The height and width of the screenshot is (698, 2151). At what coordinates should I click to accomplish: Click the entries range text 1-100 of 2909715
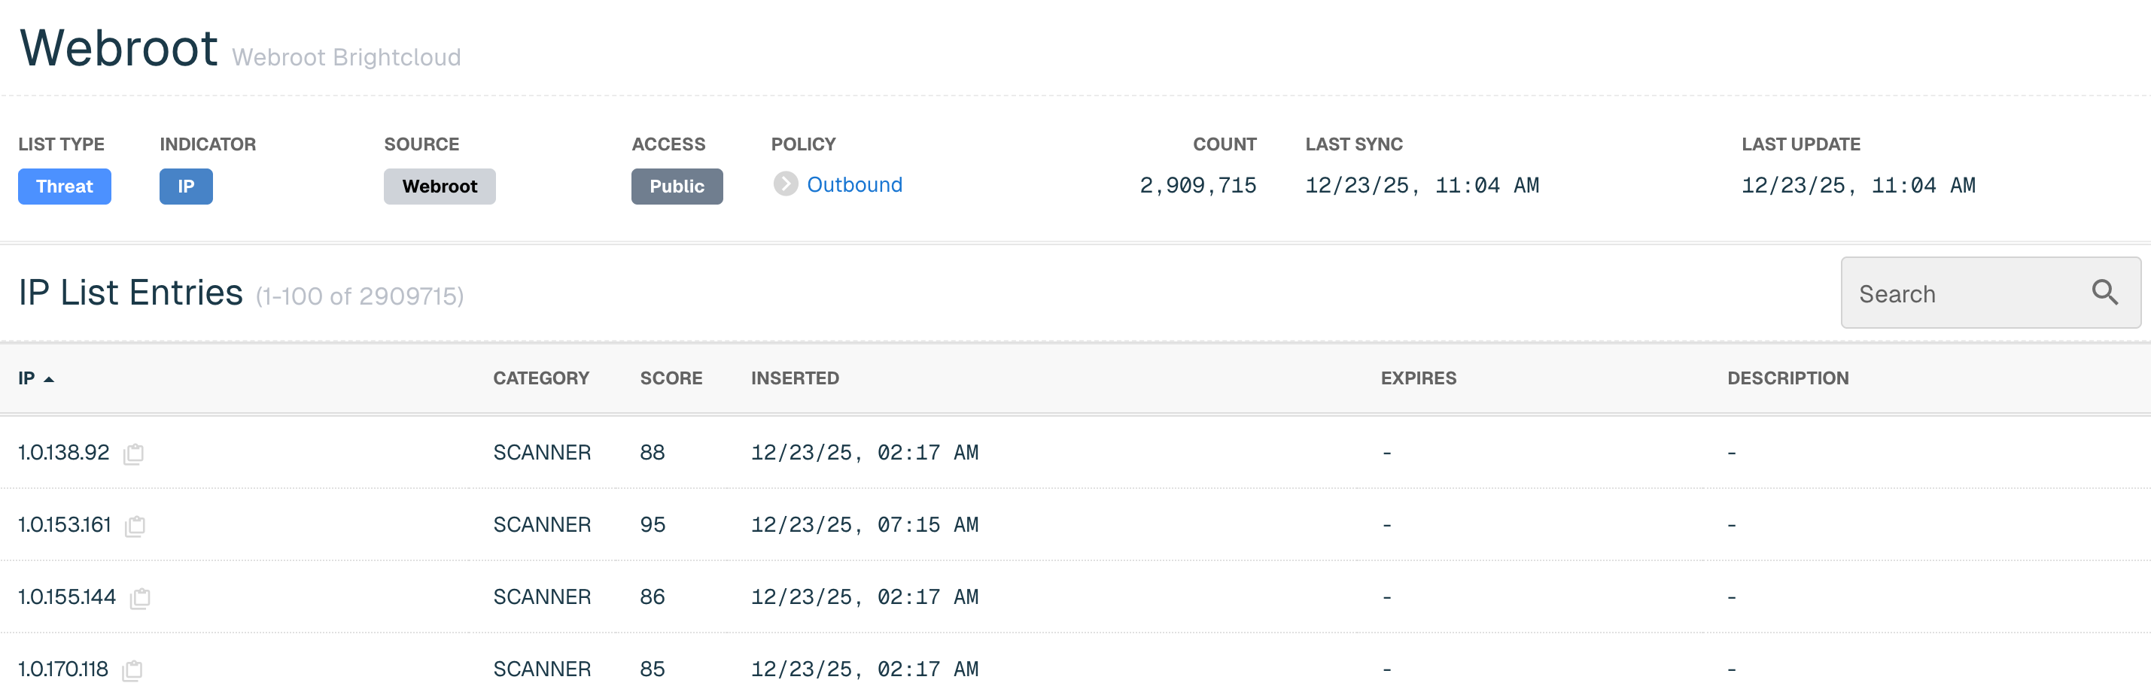[x=360, y=296]
